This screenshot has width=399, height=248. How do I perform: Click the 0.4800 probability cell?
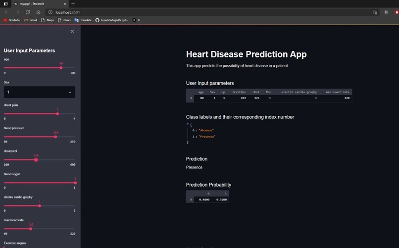click(x=204, y=199)
